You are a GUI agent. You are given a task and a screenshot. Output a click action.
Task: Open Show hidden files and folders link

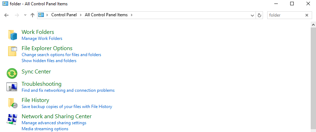[49, 61]
